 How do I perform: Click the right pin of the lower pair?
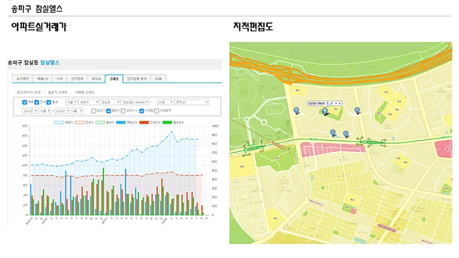pyautogui.click(x=345, y=134)
